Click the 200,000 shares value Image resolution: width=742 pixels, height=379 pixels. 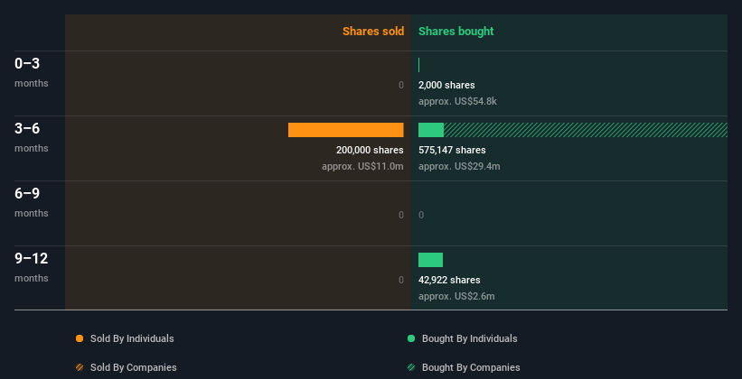pyautogui.click(x=370, y=150)
